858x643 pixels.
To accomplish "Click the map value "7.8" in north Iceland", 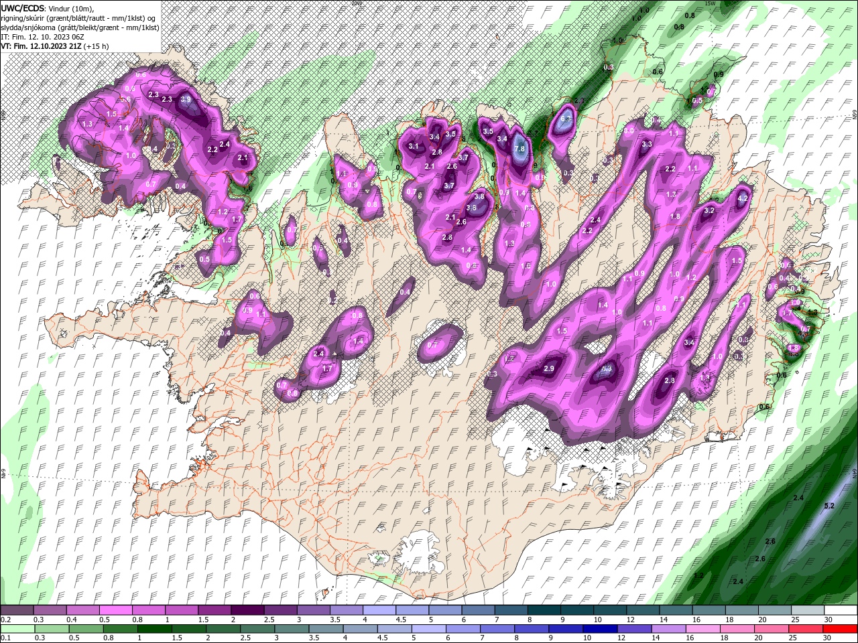I will (519, 149).
